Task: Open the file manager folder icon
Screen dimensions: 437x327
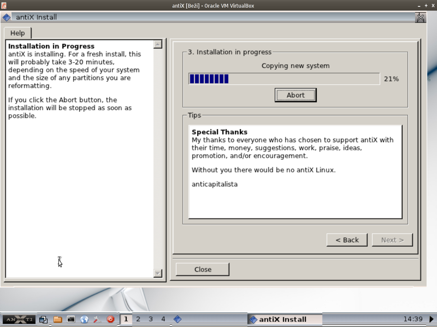Action: point(58,319)
